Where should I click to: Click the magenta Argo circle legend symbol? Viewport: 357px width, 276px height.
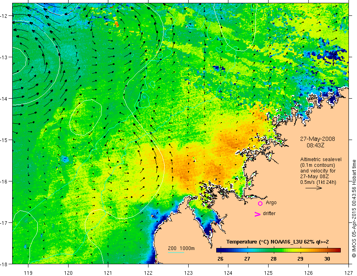pyautogui.click(x=260, y=203)
